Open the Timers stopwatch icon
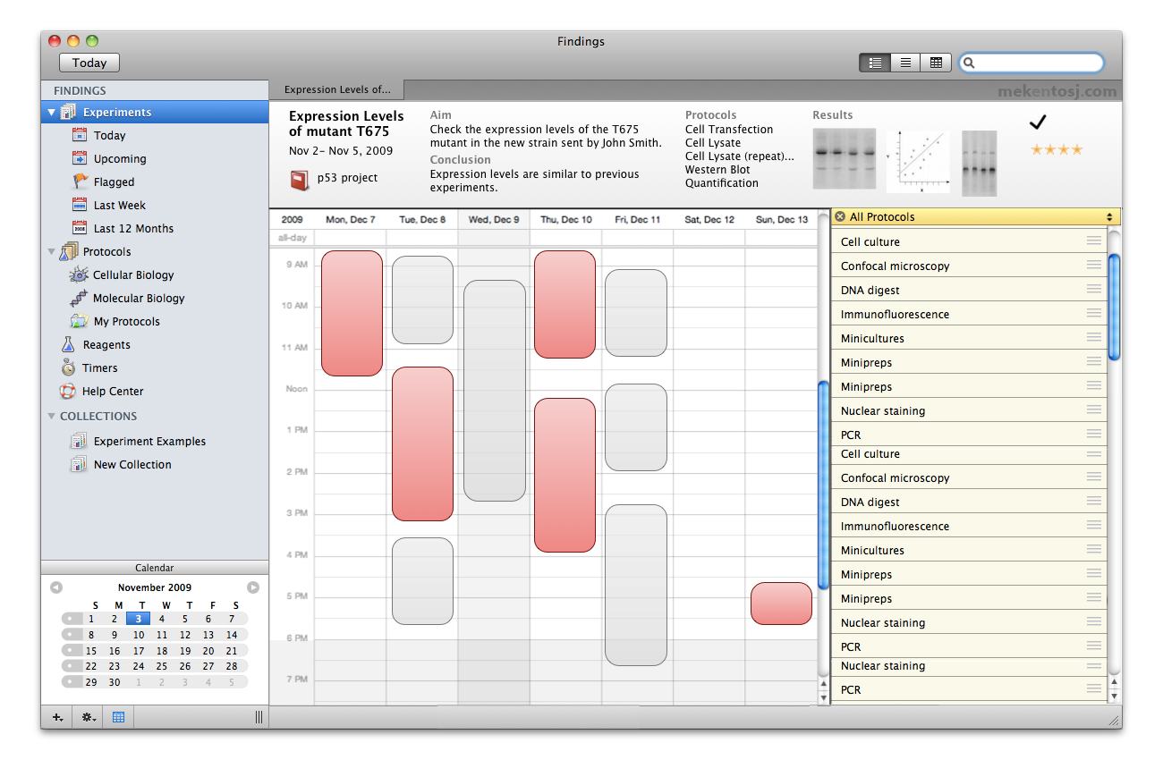This screenshot has width=1163, height=760. pos(68,367)
